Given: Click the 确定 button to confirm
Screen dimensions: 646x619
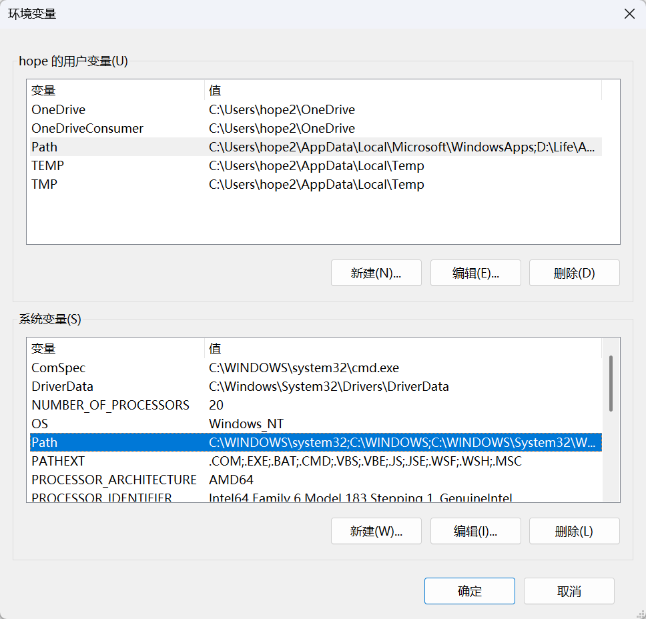Looking at the screenshot, I should 469,591.
